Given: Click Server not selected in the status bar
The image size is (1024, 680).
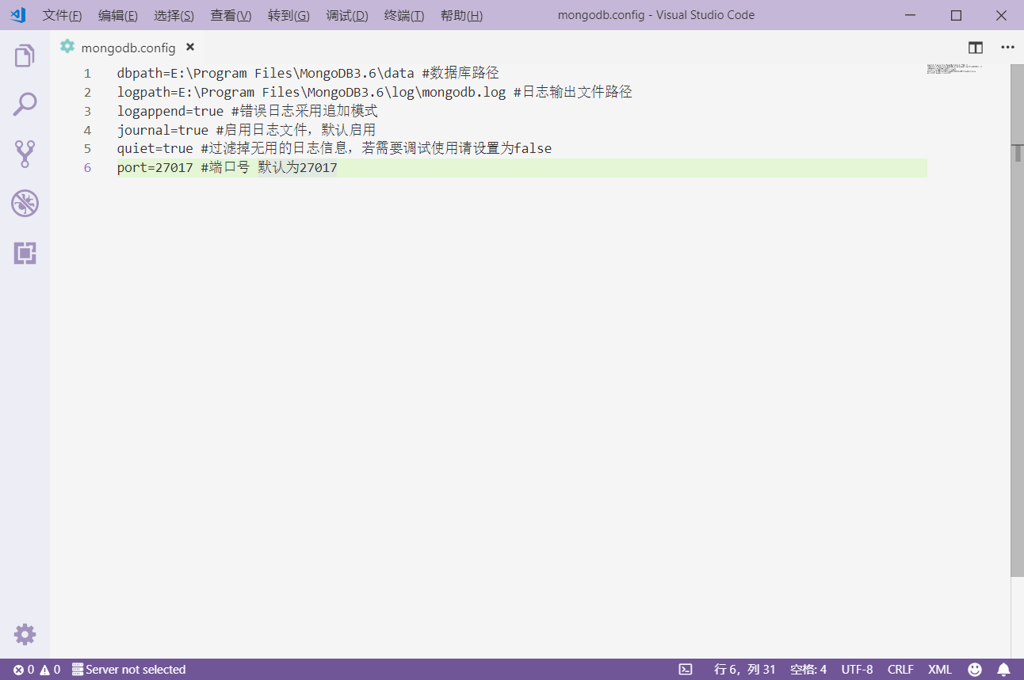Looking at the screenshot, I should [128, 670].
